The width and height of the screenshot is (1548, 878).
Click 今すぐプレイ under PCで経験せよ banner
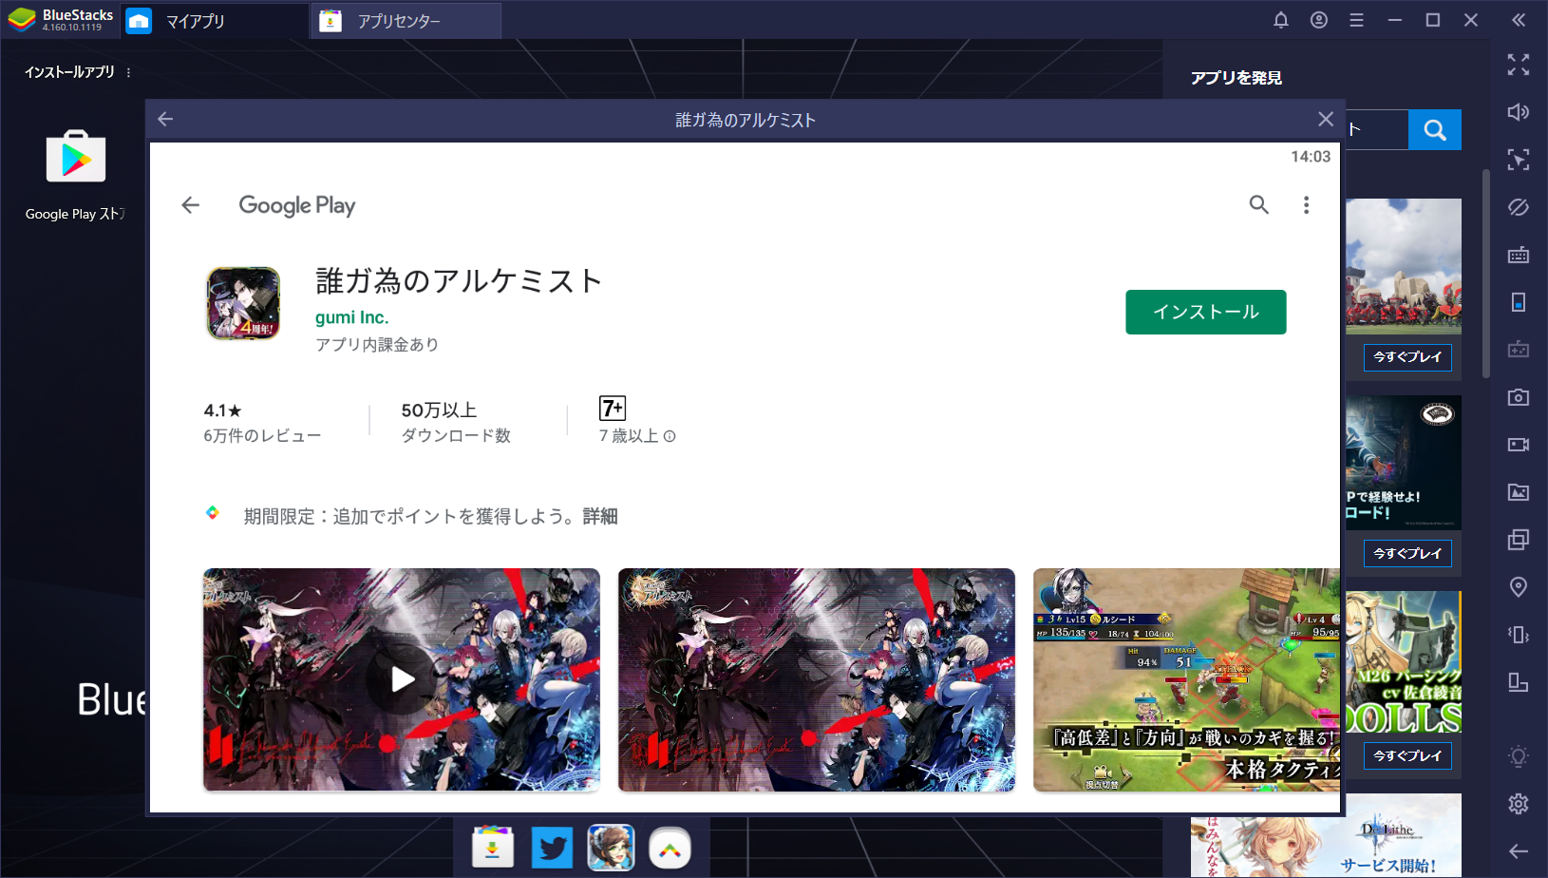1407,553
